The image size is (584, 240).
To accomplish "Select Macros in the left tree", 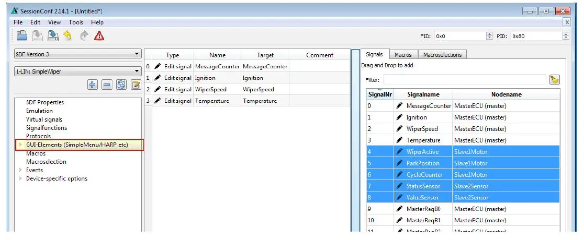I will pos(36,153).
